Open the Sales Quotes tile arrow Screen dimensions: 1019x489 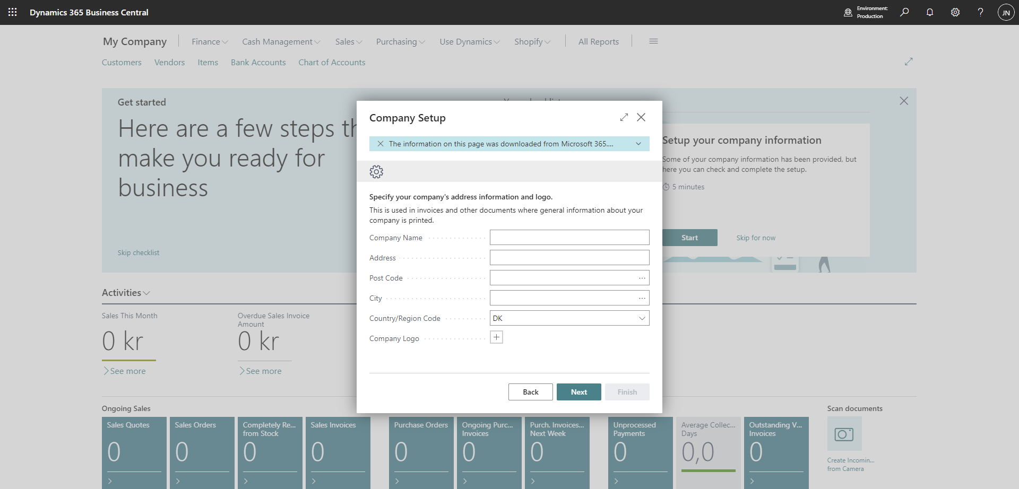point(110,481)
